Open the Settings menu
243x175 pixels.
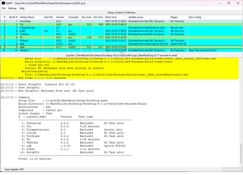click(12, 8)
